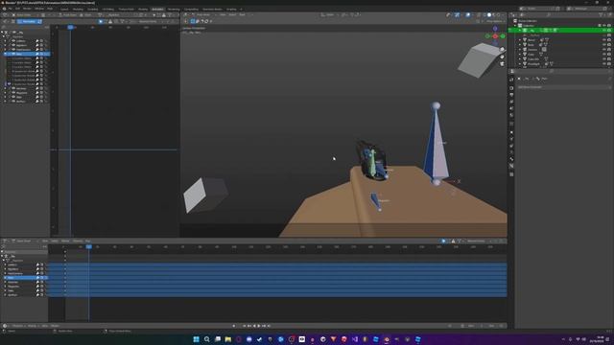Jump to the first frame of timeline

pos(244,326)
